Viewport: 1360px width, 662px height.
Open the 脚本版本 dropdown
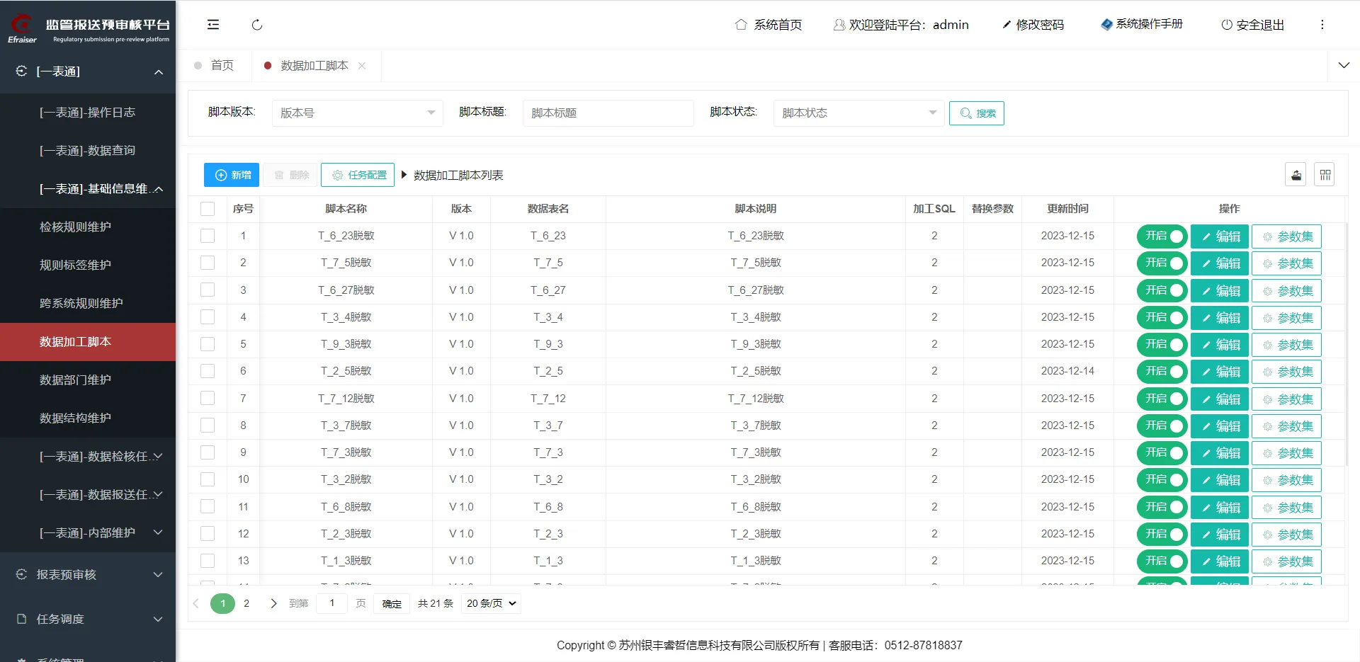tap(357, 113)
